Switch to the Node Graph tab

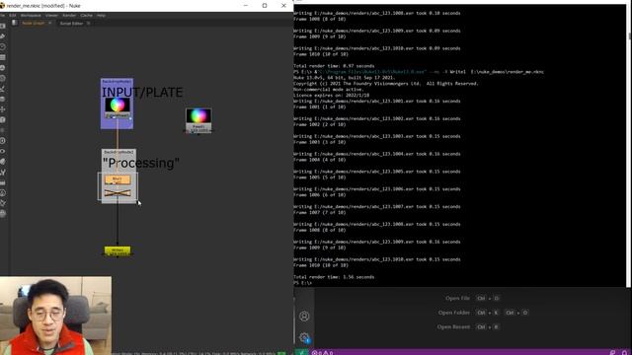coord(33,24)
